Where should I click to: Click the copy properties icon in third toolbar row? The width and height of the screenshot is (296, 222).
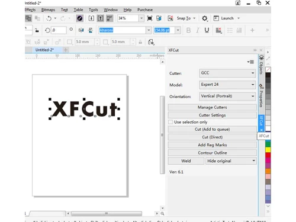tap(151, 42)
